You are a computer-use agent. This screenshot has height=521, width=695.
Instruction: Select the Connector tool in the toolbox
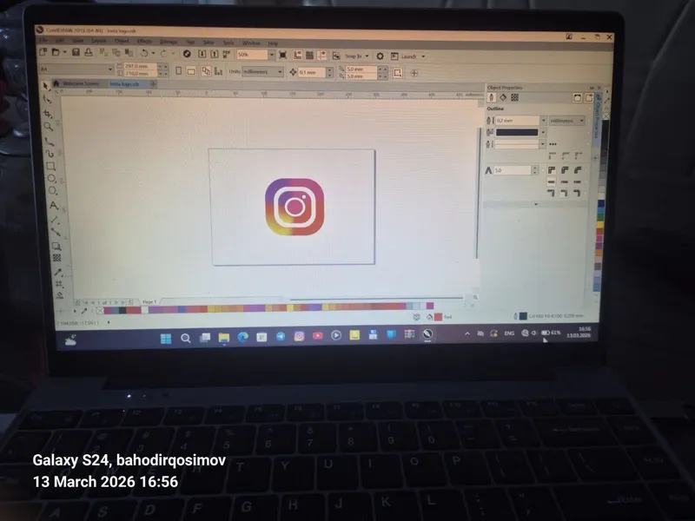[x=56, y=232]
